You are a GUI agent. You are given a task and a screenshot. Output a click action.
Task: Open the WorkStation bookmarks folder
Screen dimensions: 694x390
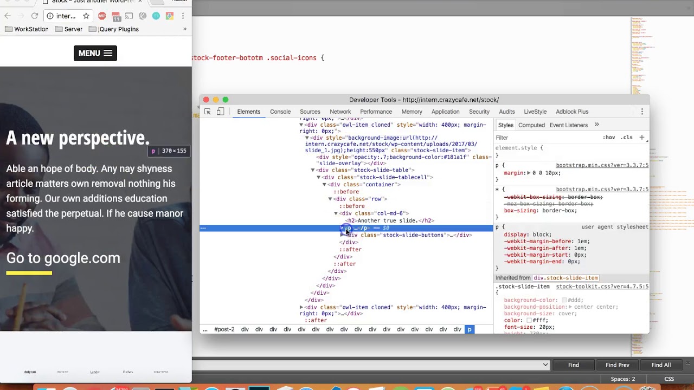pyautogui.click(x=27, y=29)
